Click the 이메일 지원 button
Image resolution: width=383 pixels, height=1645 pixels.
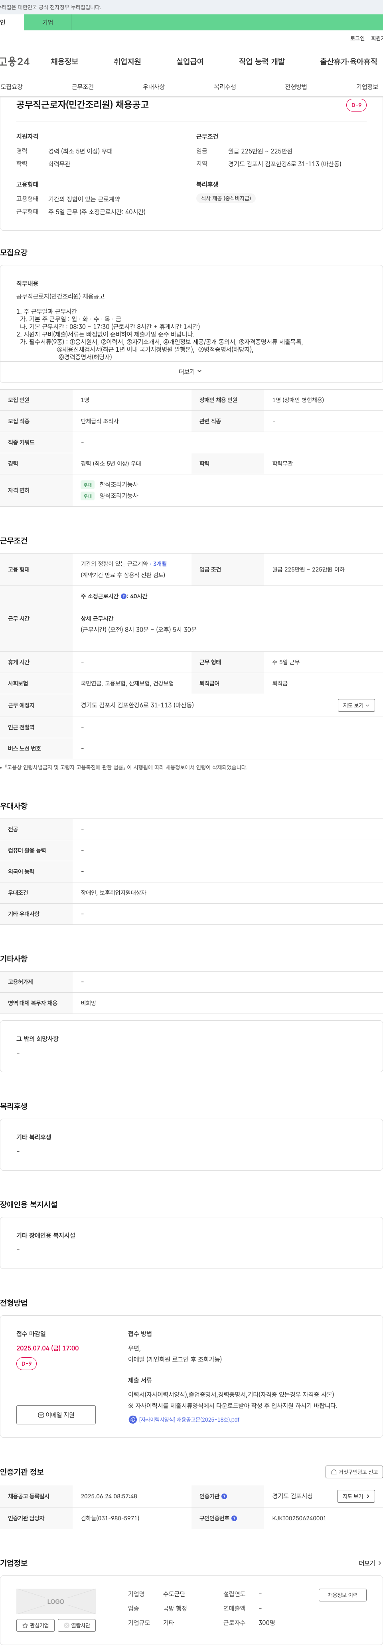click(x=56, y=1414)
